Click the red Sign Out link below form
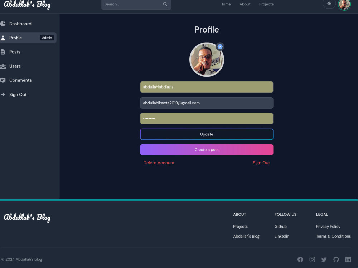Screen dimensions: 358x268 261,163
